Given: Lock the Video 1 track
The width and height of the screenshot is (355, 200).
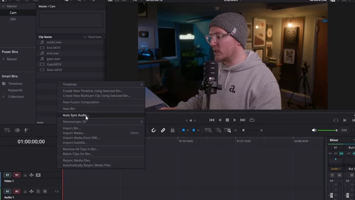Looking at the screenshot, I should click(x=25, y=175).
